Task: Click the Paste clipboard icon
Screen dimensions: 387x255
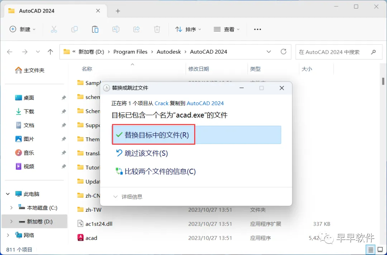Action: [95, 29]
